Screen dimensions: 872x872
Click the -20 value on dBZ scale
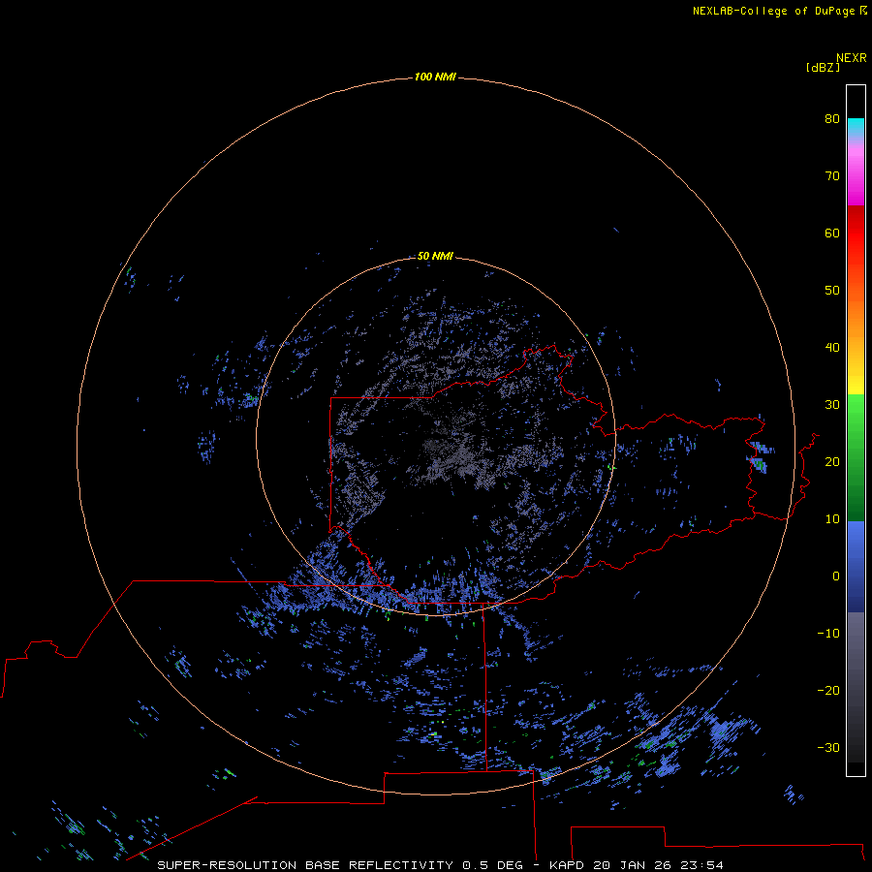pos(828,690)
